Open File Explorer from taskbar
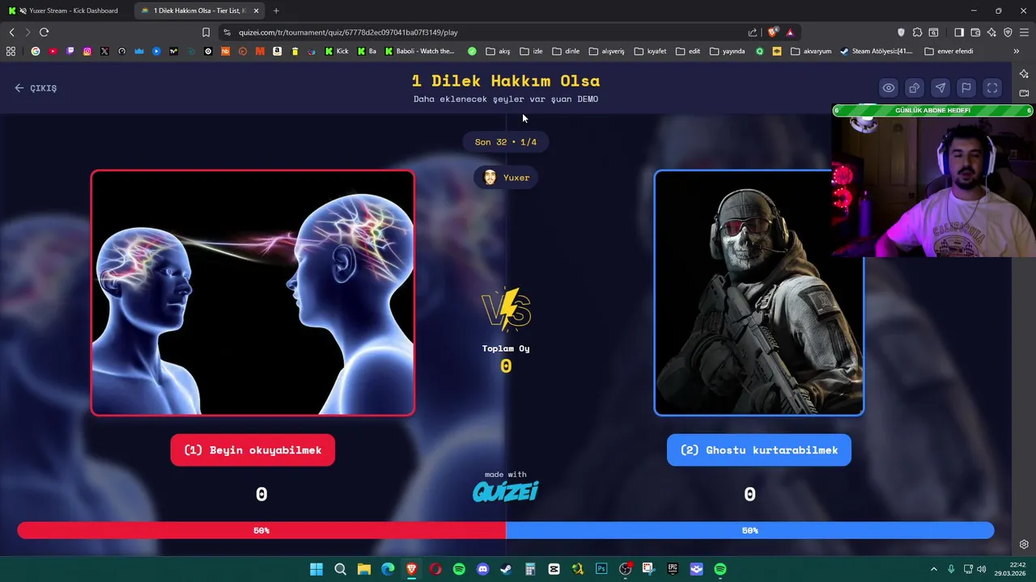The width and height of the screenshot is (1036, 582). [364, 569]
